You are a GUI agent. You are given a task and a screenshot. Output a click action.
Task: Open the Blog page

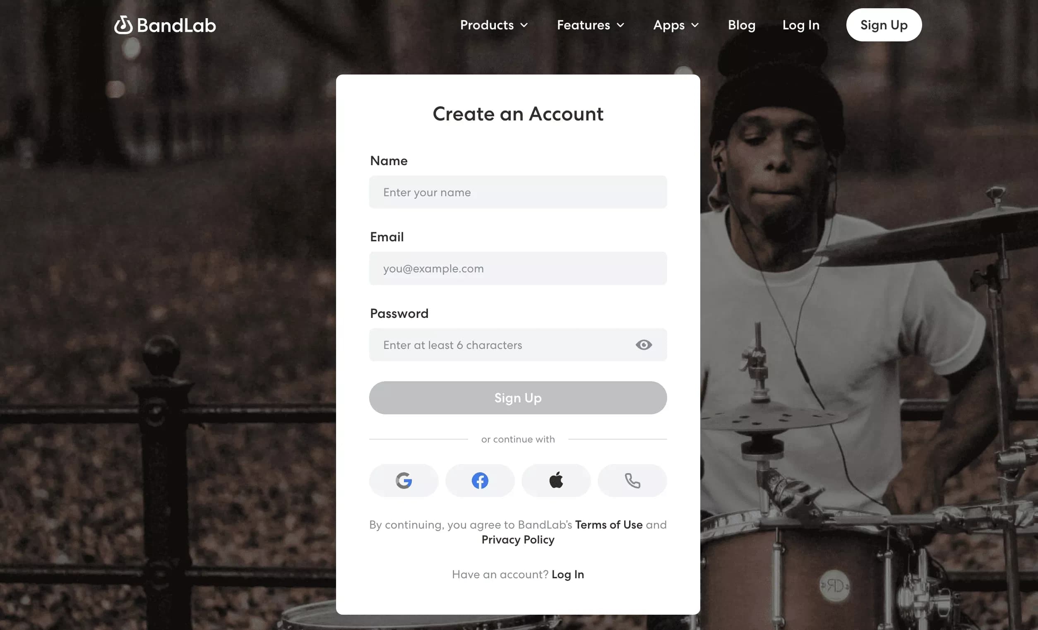(x=741, y=25)
